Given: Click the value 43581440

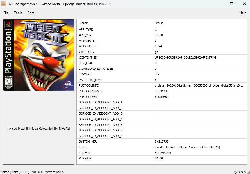Looking at the screenshot, I should point(162,91).
